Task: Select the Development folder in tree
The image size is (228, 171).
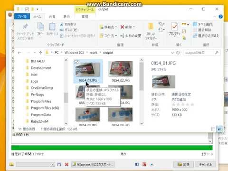Action: [41, 68]
